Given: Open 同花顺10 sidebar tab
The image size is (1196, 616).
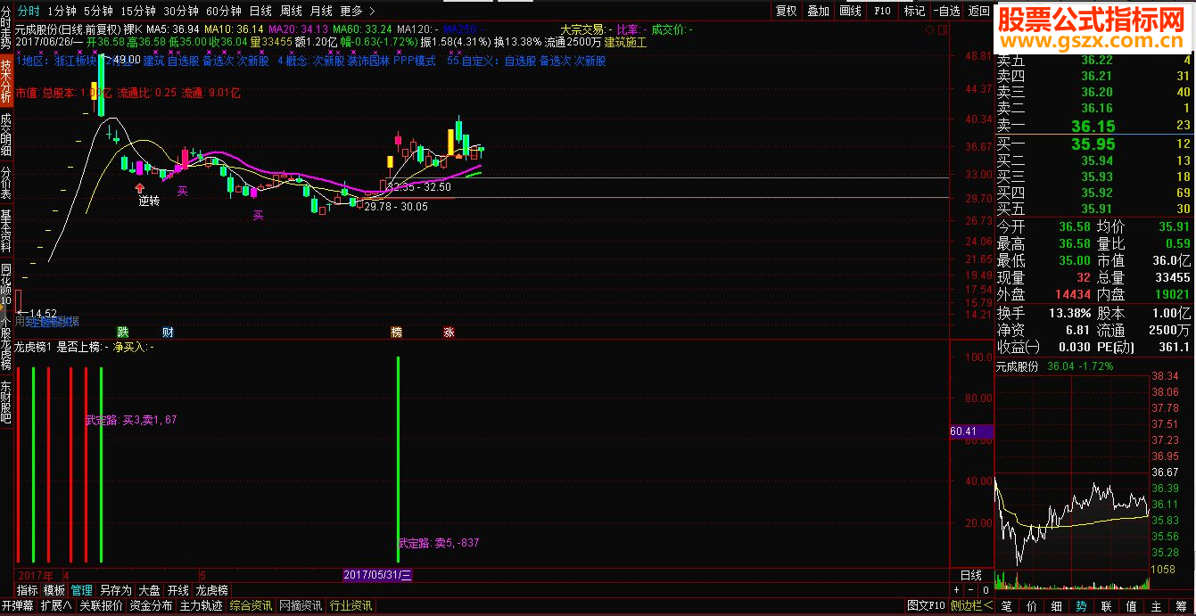Looking at the screenshot, I should click(x=6, y=283).
